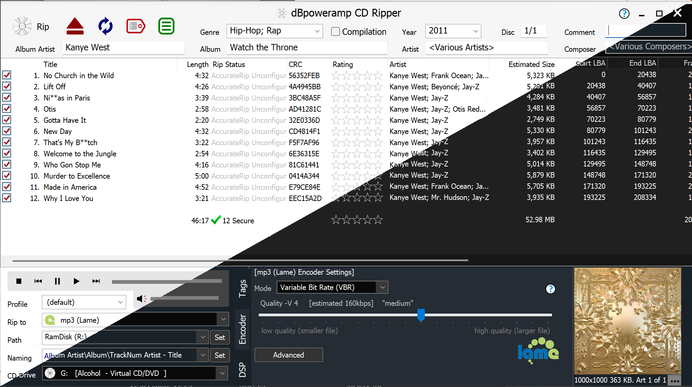Click the Album name field

coord(307,48)
